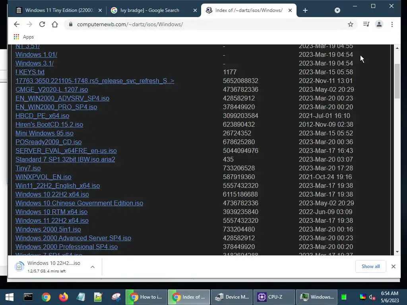Switch to the CPU-Z taskbar window
Viewport: 407px width, 305px height.
pyautogui.click(x=274, y=297)
